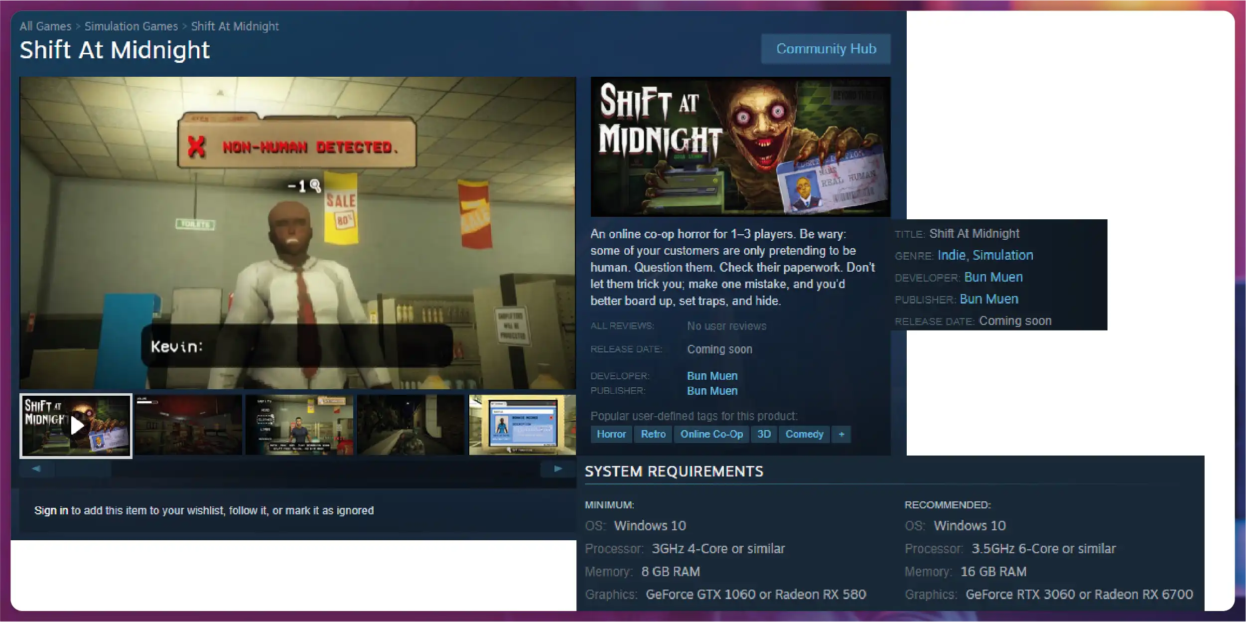This screenshot has height=622, width=1246.
Task: View the customer at counter screenshot thumbnail
Action: point(299,425)
